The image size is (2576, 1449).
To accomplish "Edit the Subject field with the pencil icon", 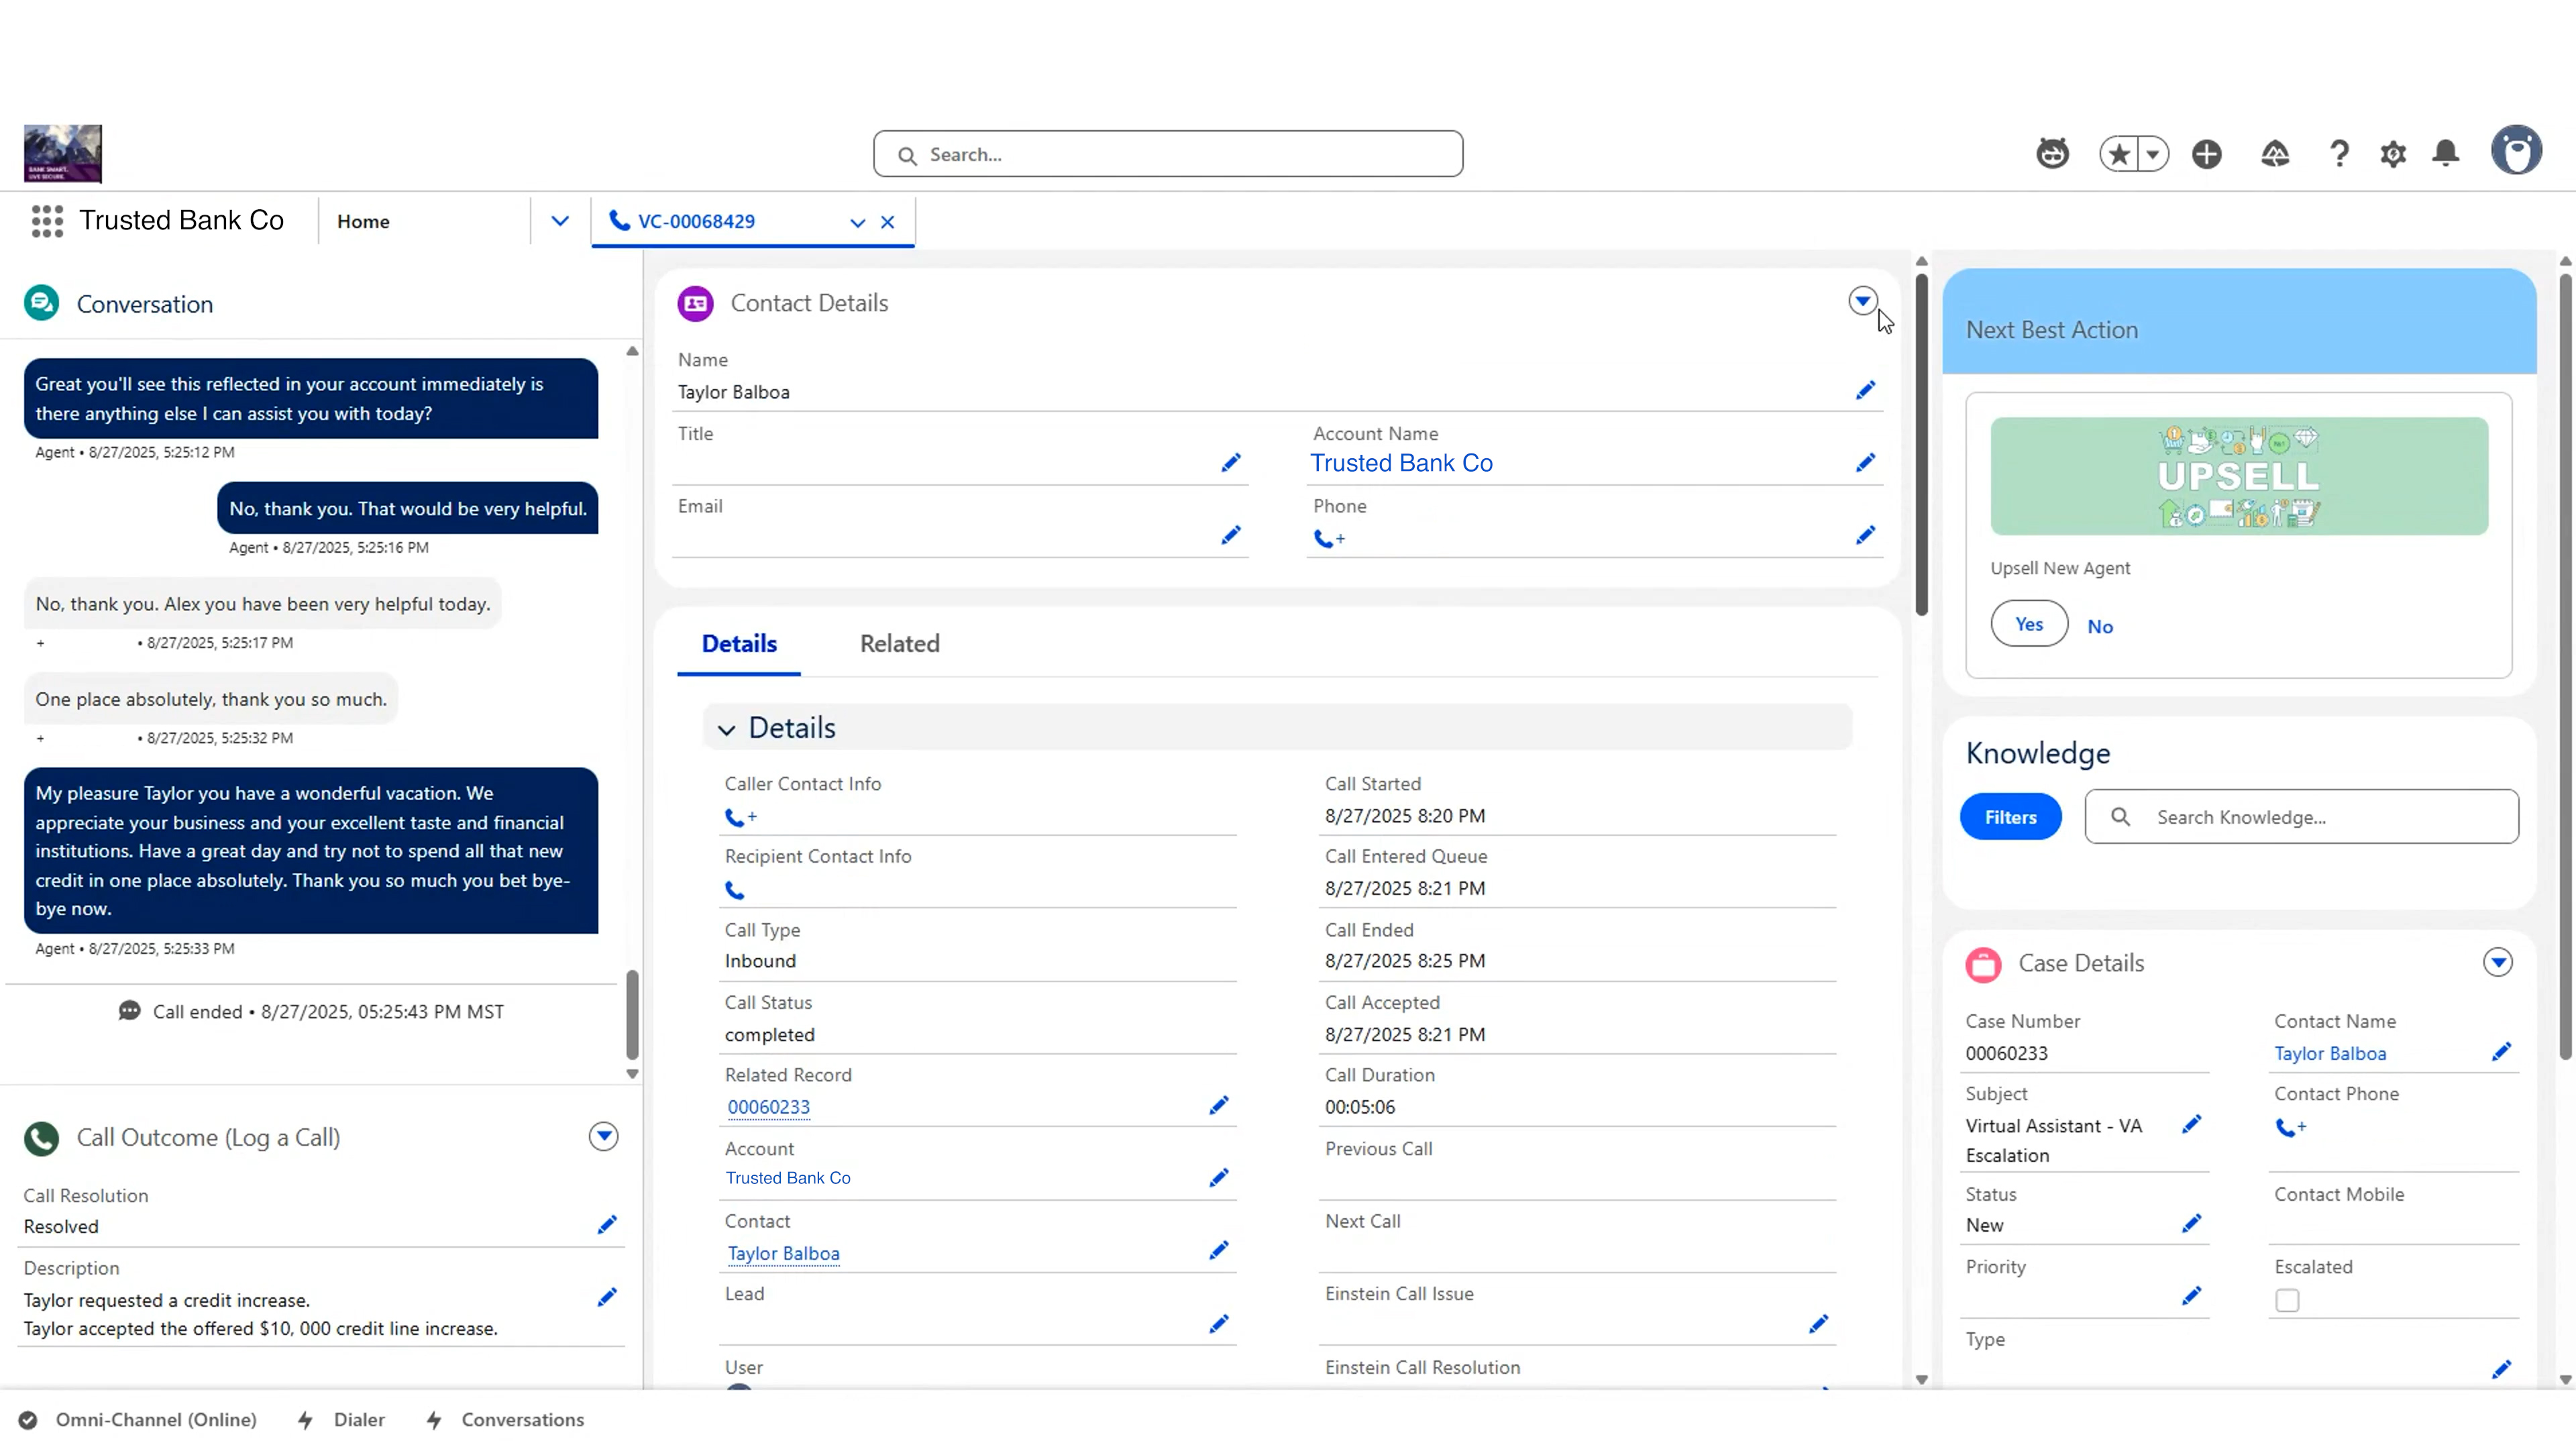I will tap(2192, 1124).
